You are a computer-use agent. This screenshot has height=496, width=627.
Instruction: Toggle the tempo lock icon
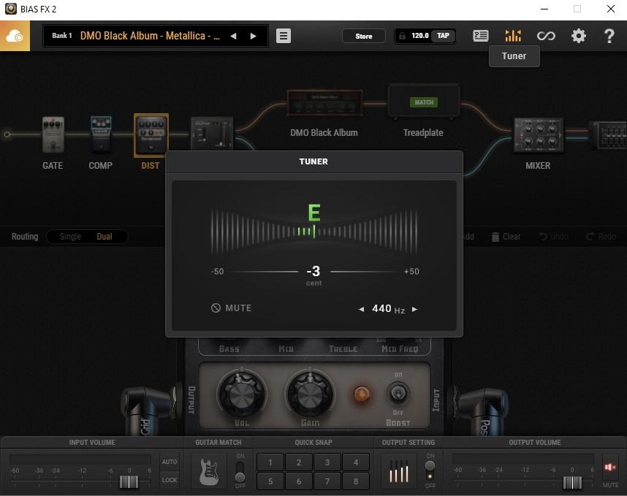click(x=402, y=36)
